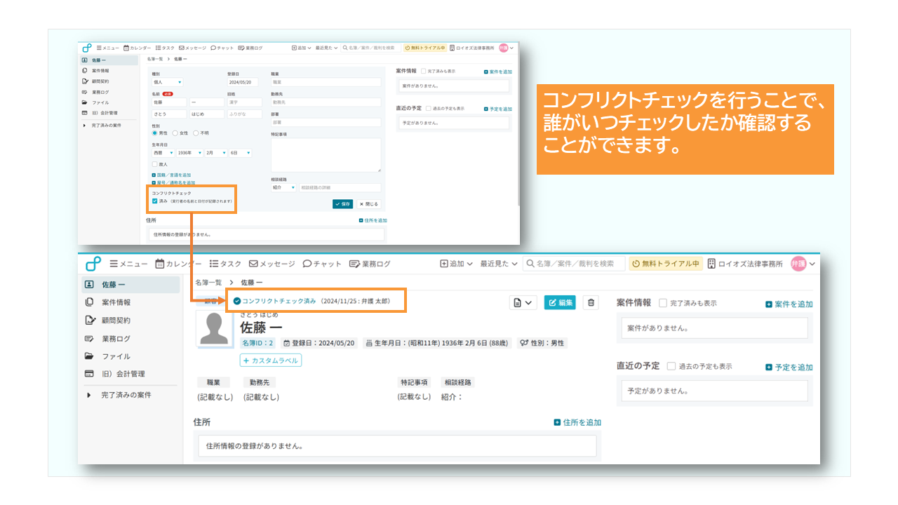Screen dimensions: 898x505
Task: Click the コンフリクトチェック済み status in lower window
Action: click(274, 300)
